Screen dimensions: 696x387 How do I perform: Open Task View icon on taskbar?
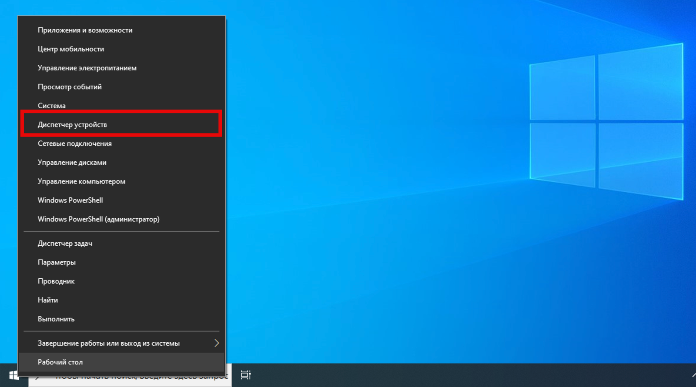[246, 375]
